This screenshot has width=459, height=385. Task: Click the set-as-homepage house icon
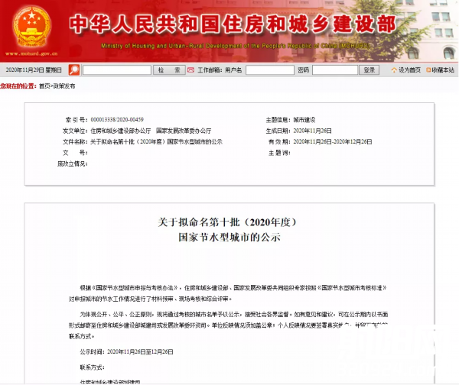[x=394, y=70]
